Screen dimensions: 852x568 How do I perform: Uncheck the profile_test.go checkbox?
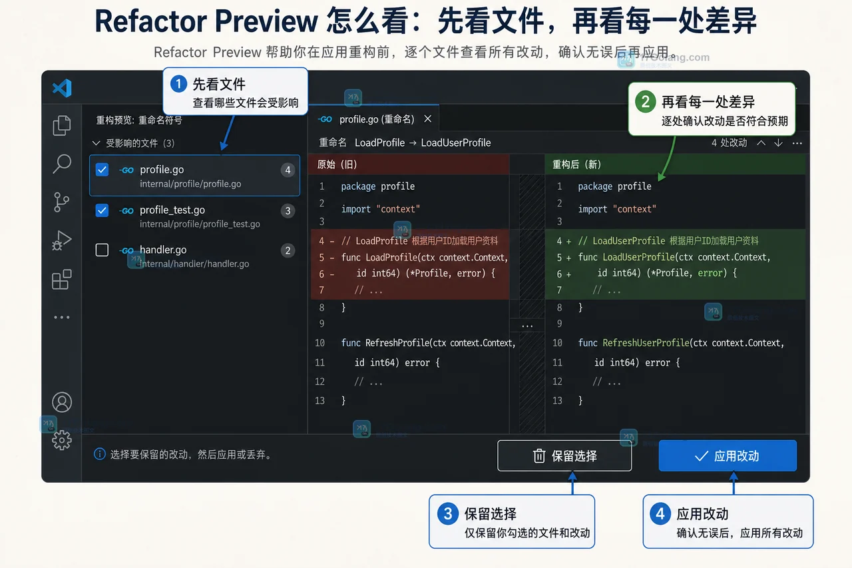point(102,210)
